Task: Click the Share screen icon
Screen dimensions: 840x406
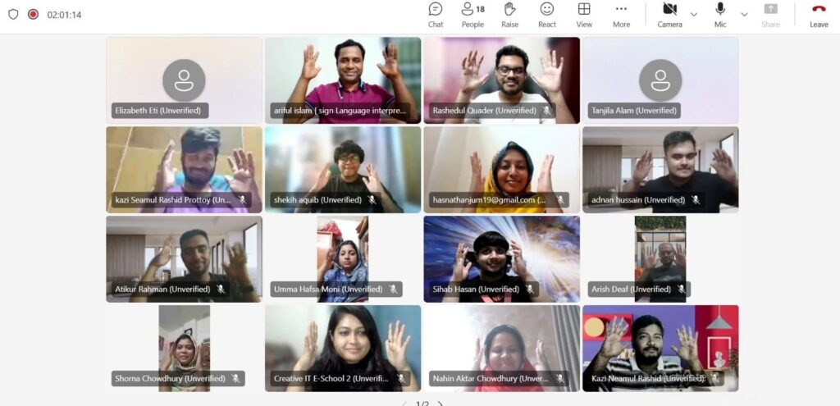Action: pyautogui.click(x=770, y=15)
